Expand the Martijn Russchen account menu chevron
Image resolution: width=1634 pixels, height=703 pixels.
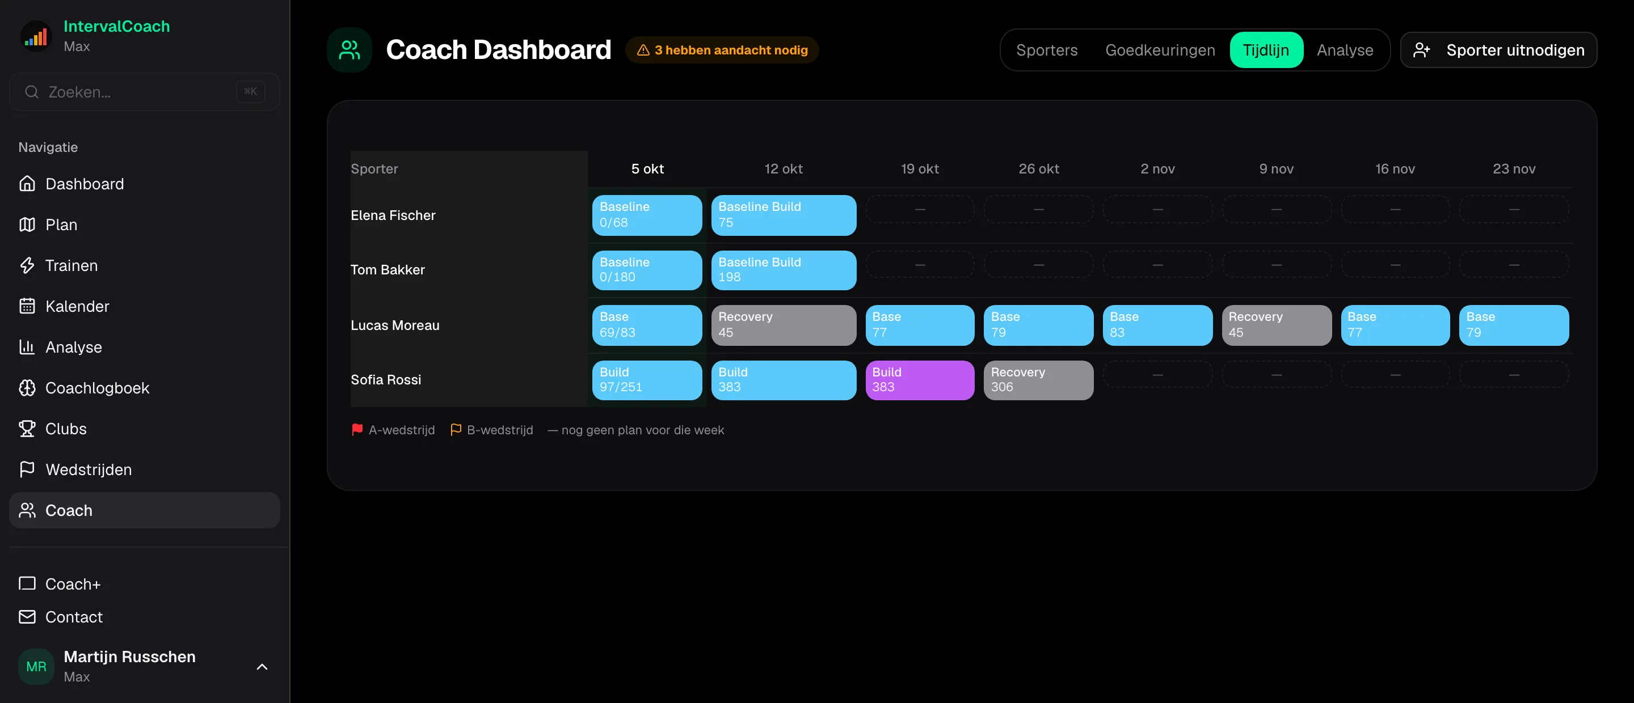pos(262,667)
